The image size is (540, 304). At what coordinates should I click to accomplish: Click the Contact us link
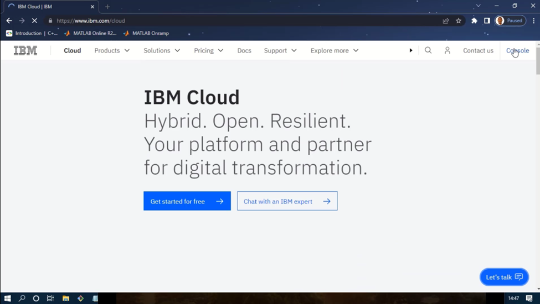478,50
